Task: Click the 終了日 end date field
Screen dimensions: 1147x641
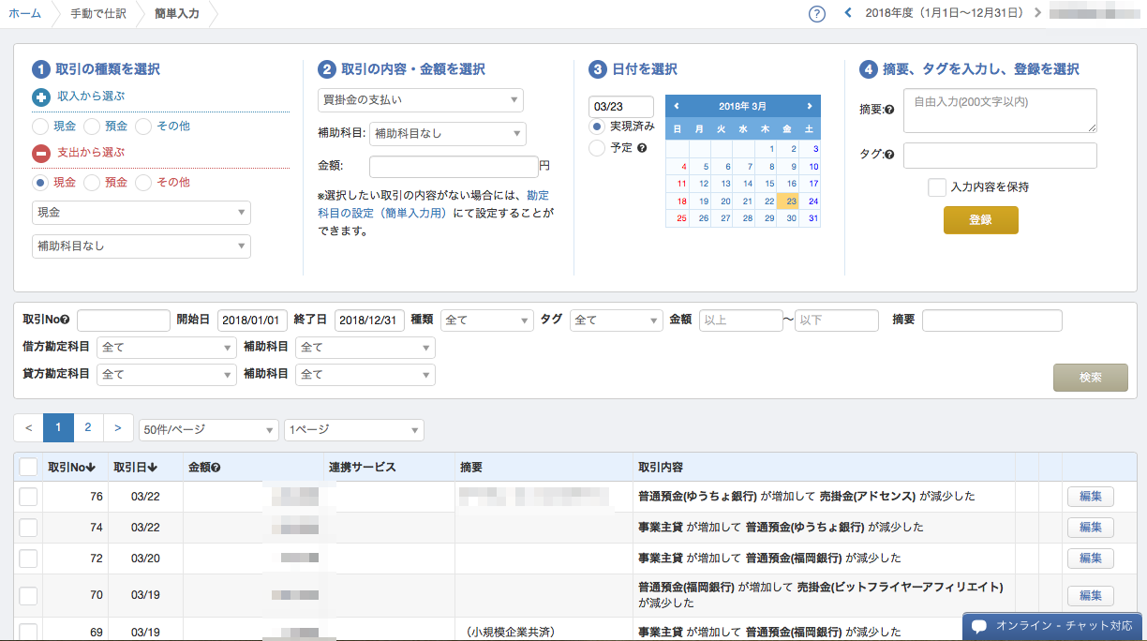Action: [x=369, y=320]
